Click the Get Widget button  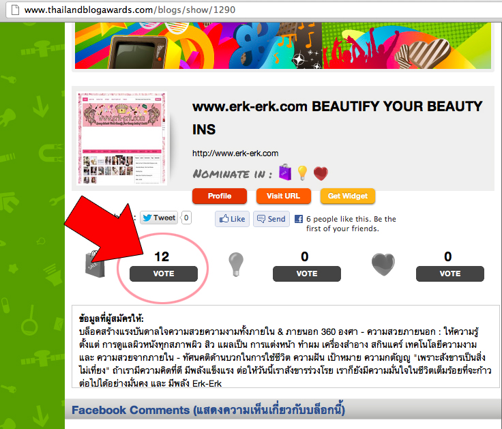[x=348, y=196]
